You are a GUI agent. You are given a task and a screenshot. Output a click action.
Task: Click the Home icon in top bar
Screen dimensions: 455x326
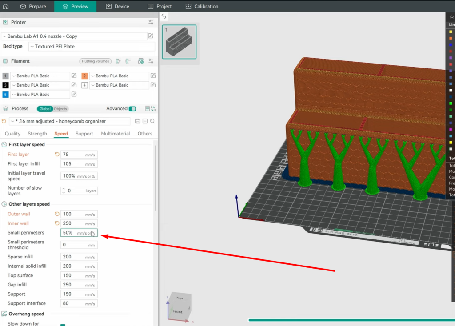(x=6, y=6)
